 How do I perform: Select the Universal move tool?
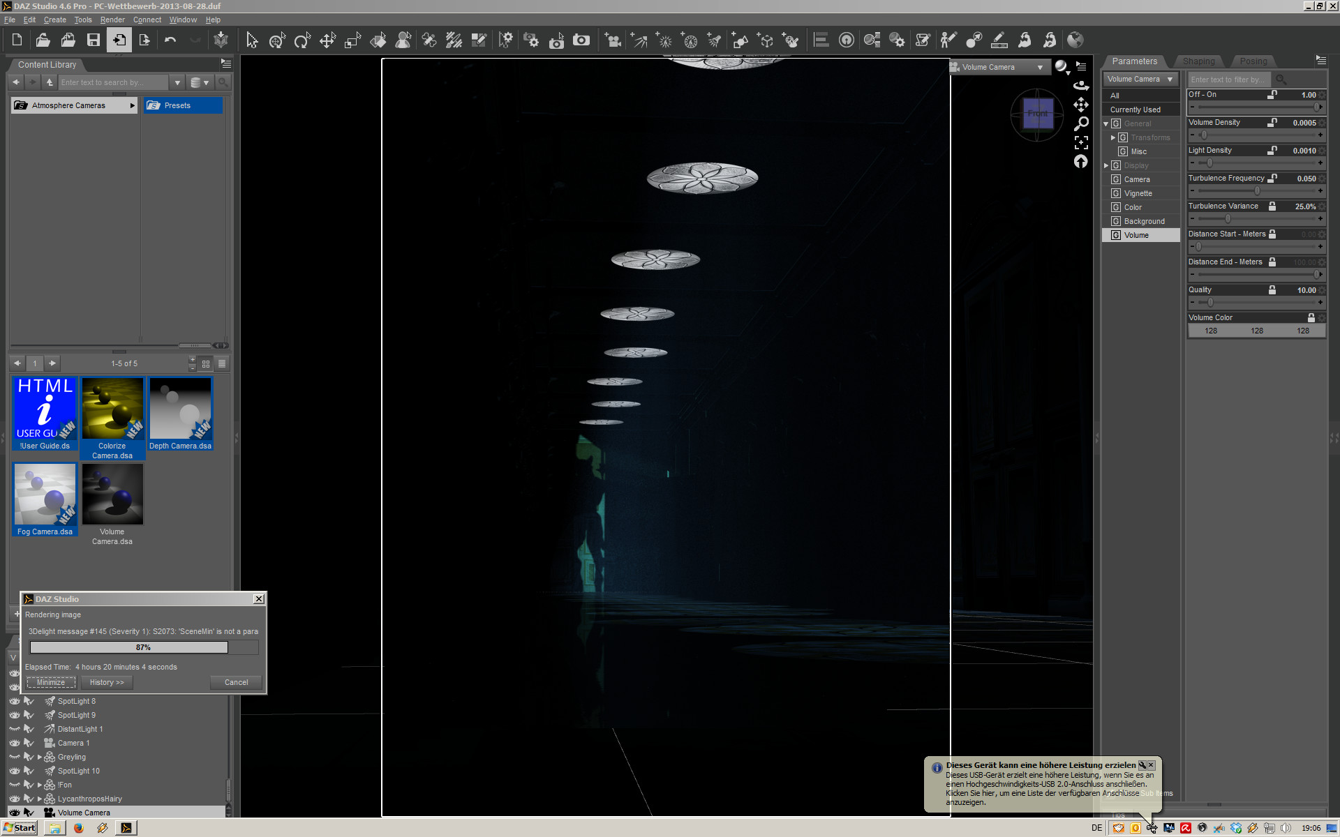[x=277, y=40]
